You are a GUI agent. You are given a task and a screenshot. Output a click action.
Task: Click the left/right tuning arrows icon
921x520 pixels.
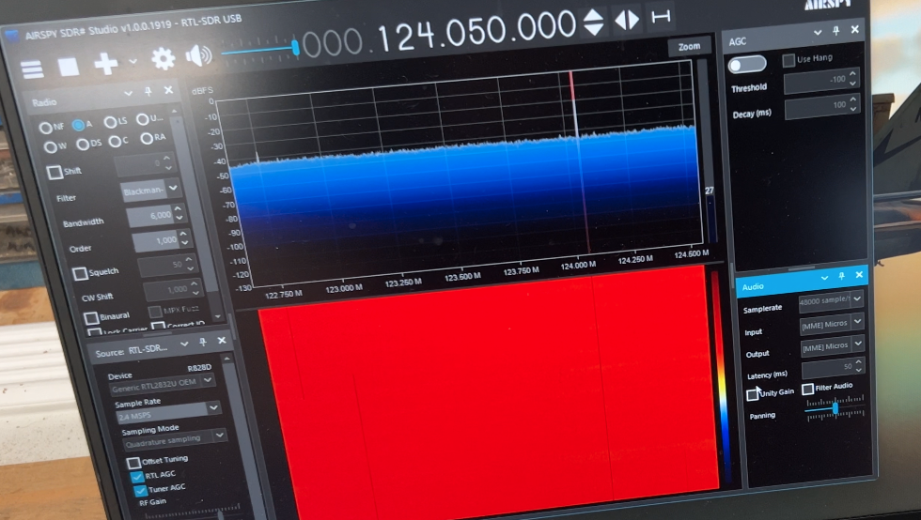click(627, 20)
